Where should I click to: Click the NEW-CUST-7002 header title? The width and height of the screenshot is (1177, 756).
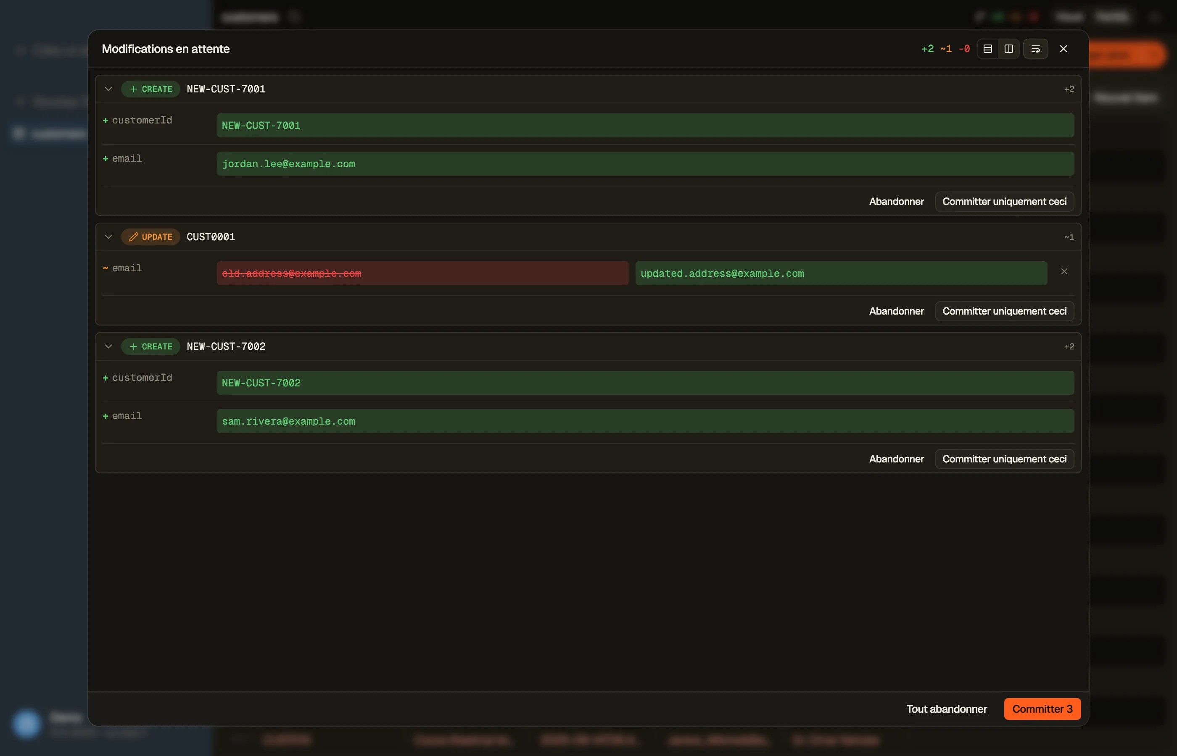226,346
